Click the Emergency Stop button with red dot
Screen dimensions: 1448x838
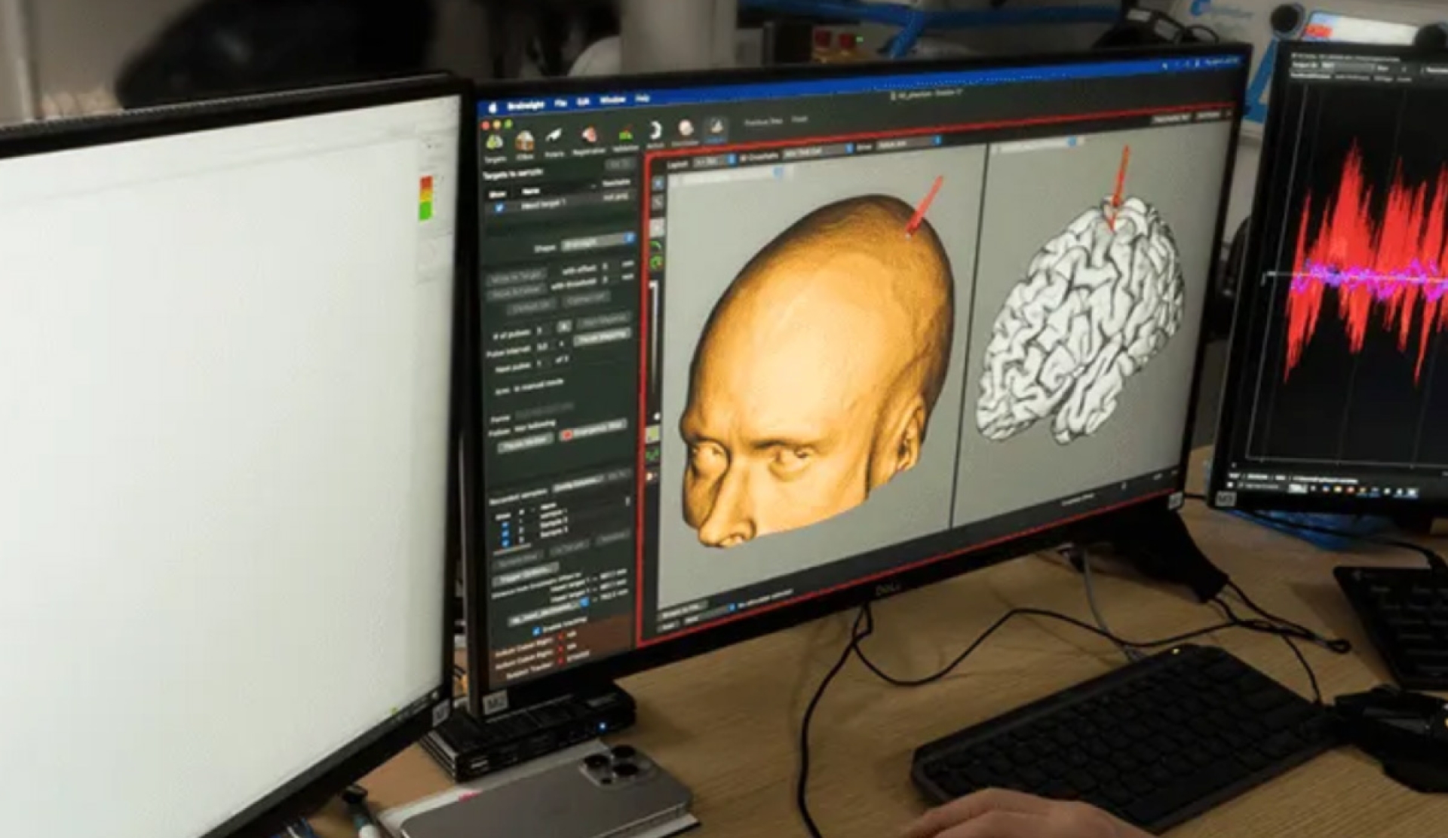click(x=593, y=431)
